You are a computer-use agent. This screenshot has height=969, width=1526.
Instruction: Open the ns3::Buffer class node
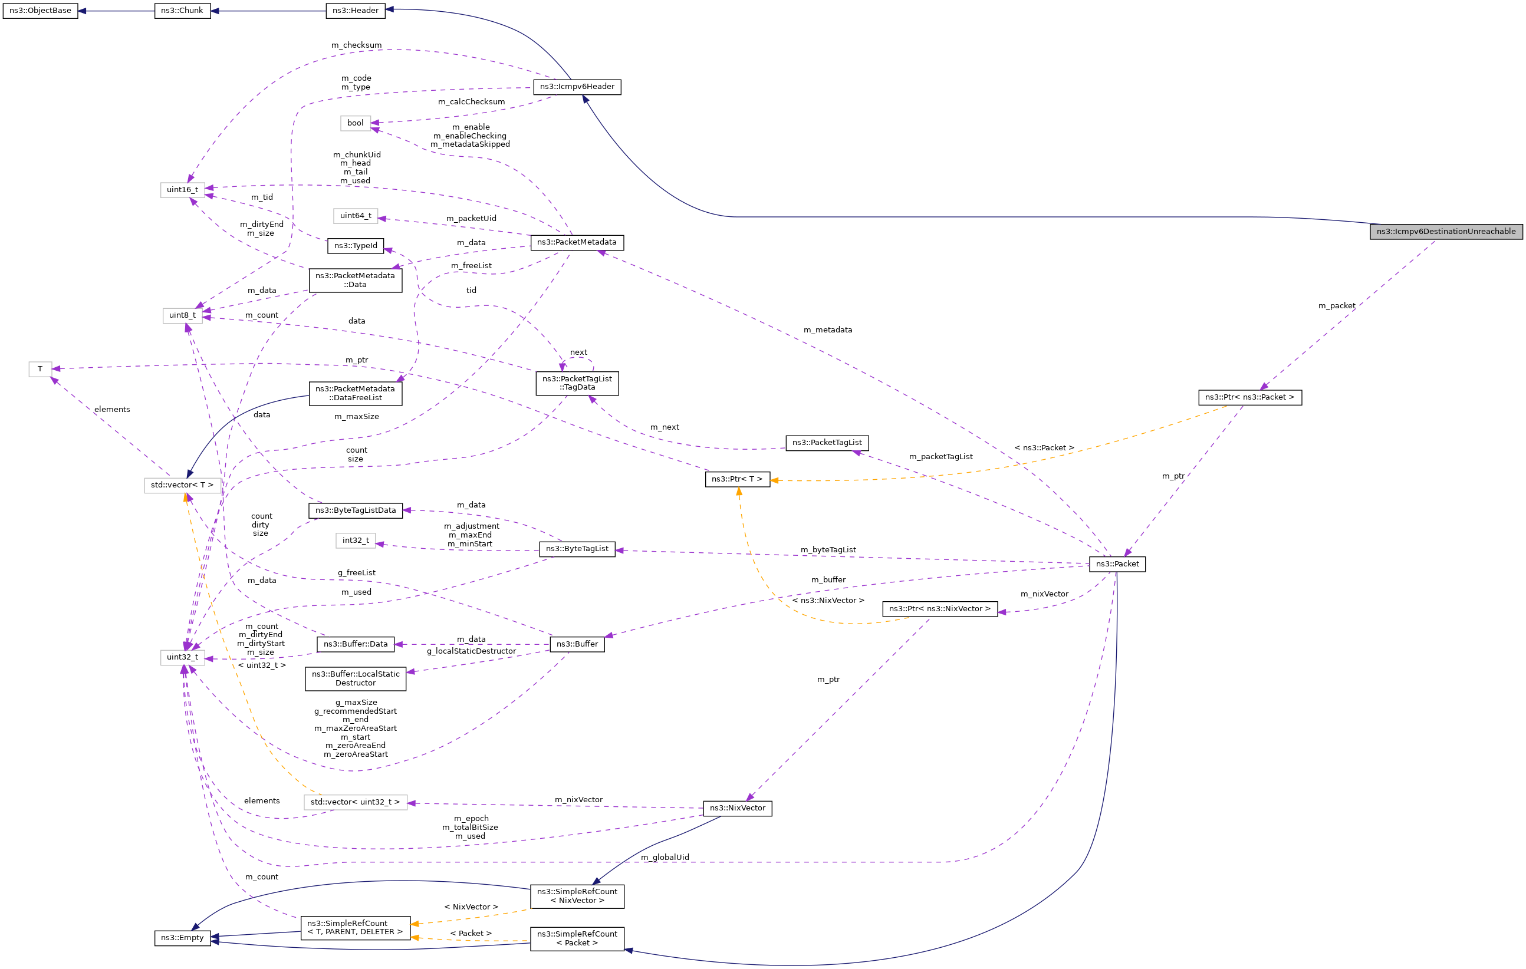tap(577, 645)
